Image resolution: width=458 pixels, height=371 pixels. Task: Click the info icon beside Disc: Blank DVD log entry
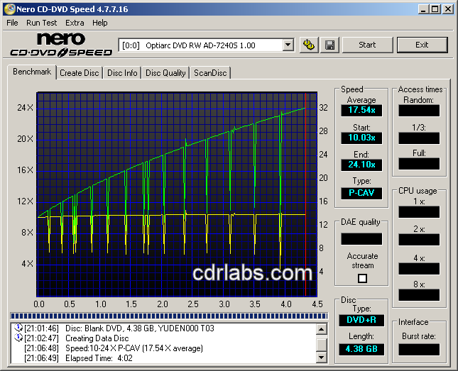18,328
